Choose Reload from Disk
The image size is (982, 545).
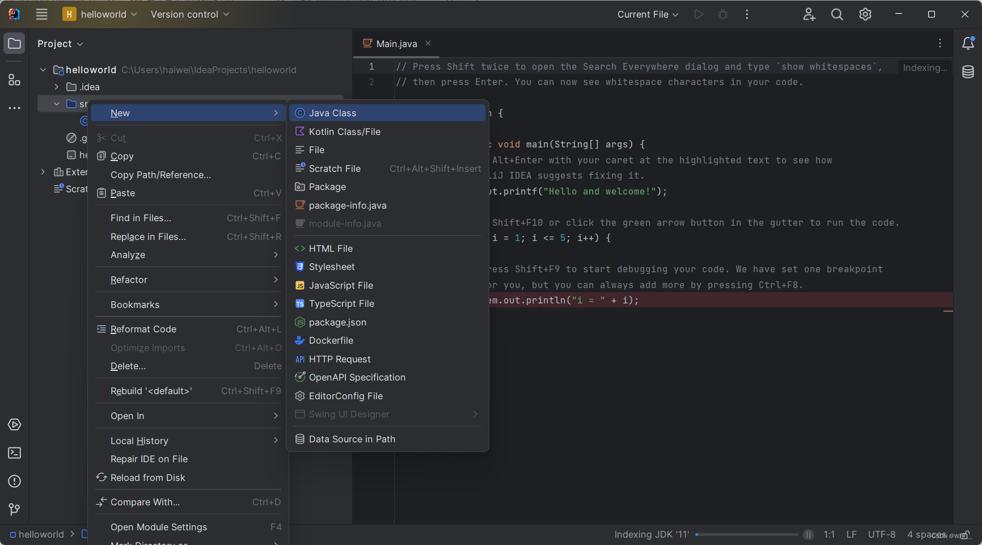(188, 478)
